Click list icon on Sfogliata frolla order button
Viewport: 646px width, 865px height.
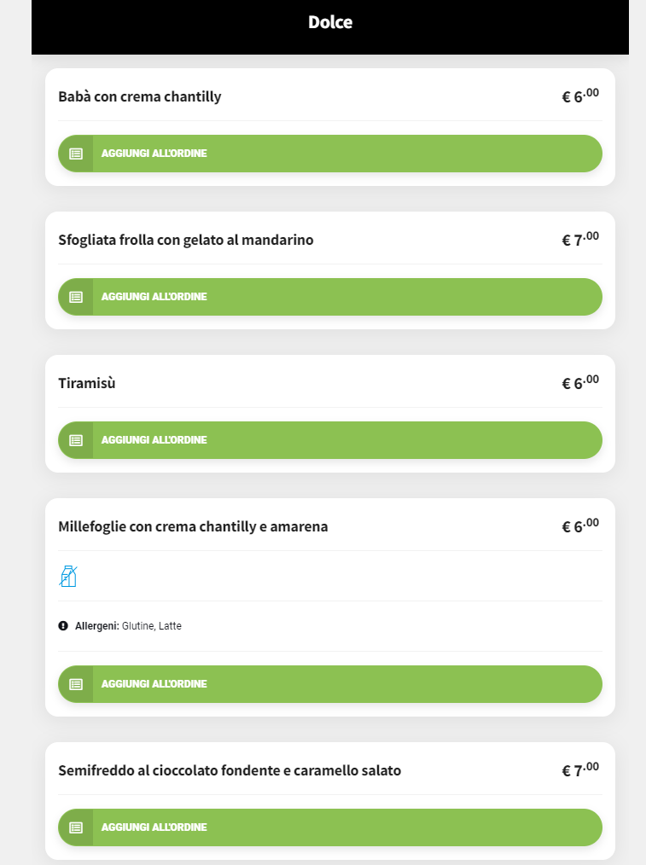coord(76,297)
